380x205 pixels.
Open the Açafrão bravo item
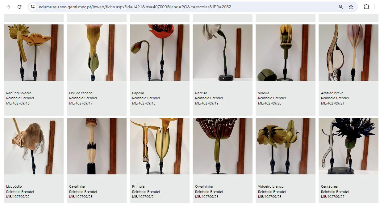pyautogui.click(x=349, y=53)
